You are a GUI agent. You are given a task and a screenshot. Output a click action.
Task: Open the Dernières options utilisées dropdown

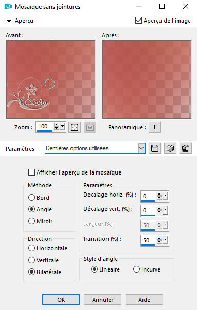click(x=141, y=148)
